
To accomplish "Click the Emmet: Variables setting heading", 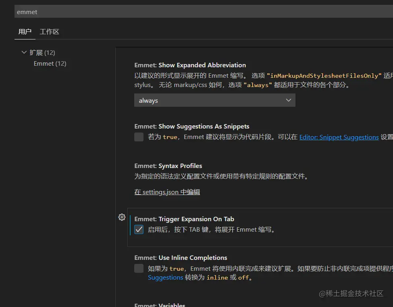I will tap(160, 305).
